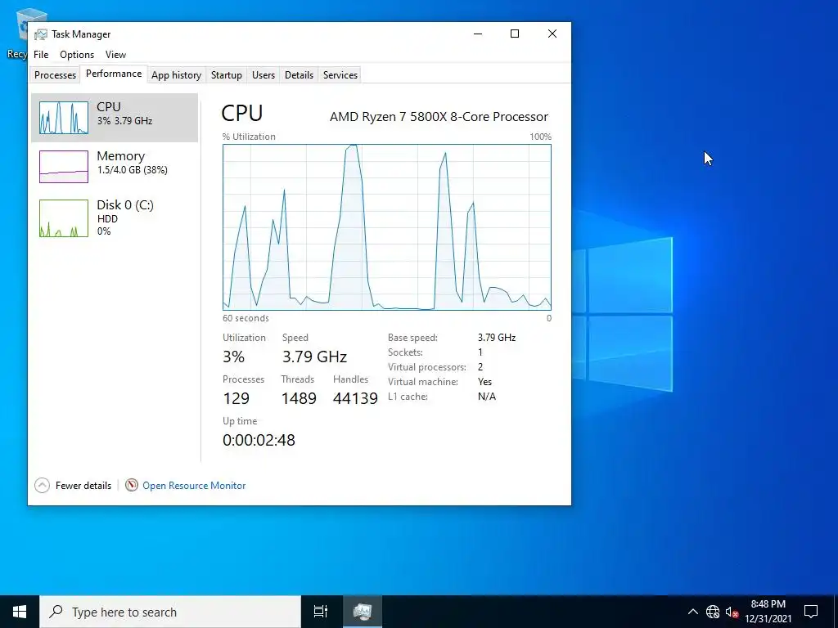
Task: Click the Open Resource Monitor link
Action: coord(194,486)
